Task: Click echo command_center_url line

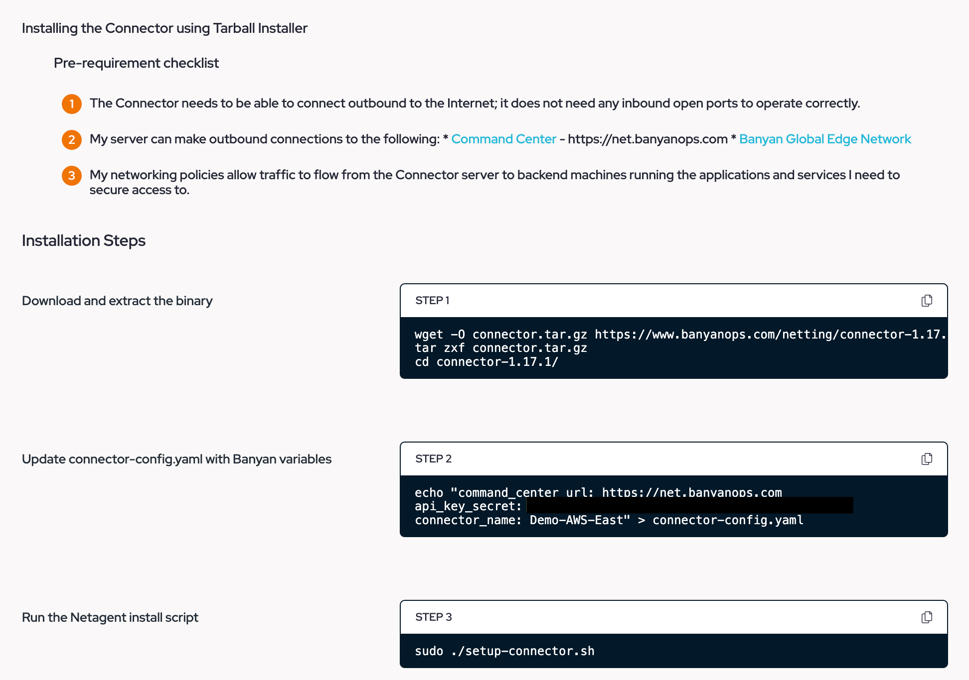Action: [x=598, y=492]
